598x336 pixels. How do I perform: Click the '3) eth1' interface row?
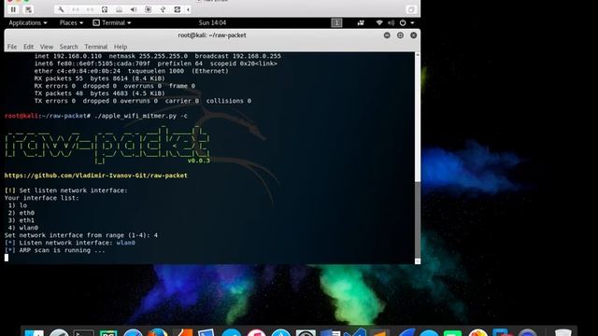[21, 220]
